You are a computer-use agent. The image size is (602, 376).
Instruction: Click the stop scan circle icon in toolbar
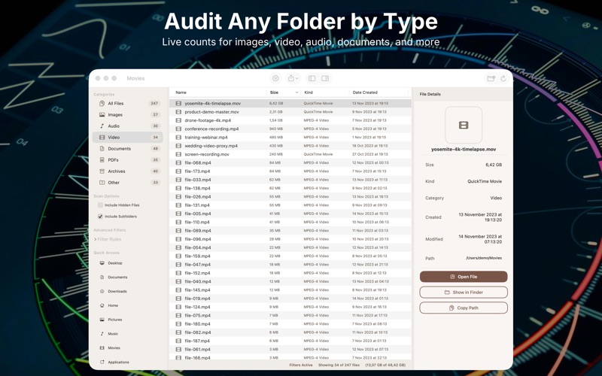click(x=275, y=78)
